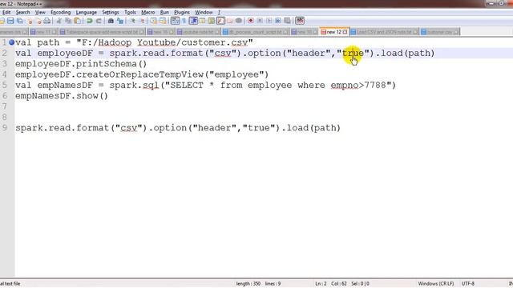Click in the createOrReplaceTempView("employee") line
The image size is (513, 288).
click(142, 74)
